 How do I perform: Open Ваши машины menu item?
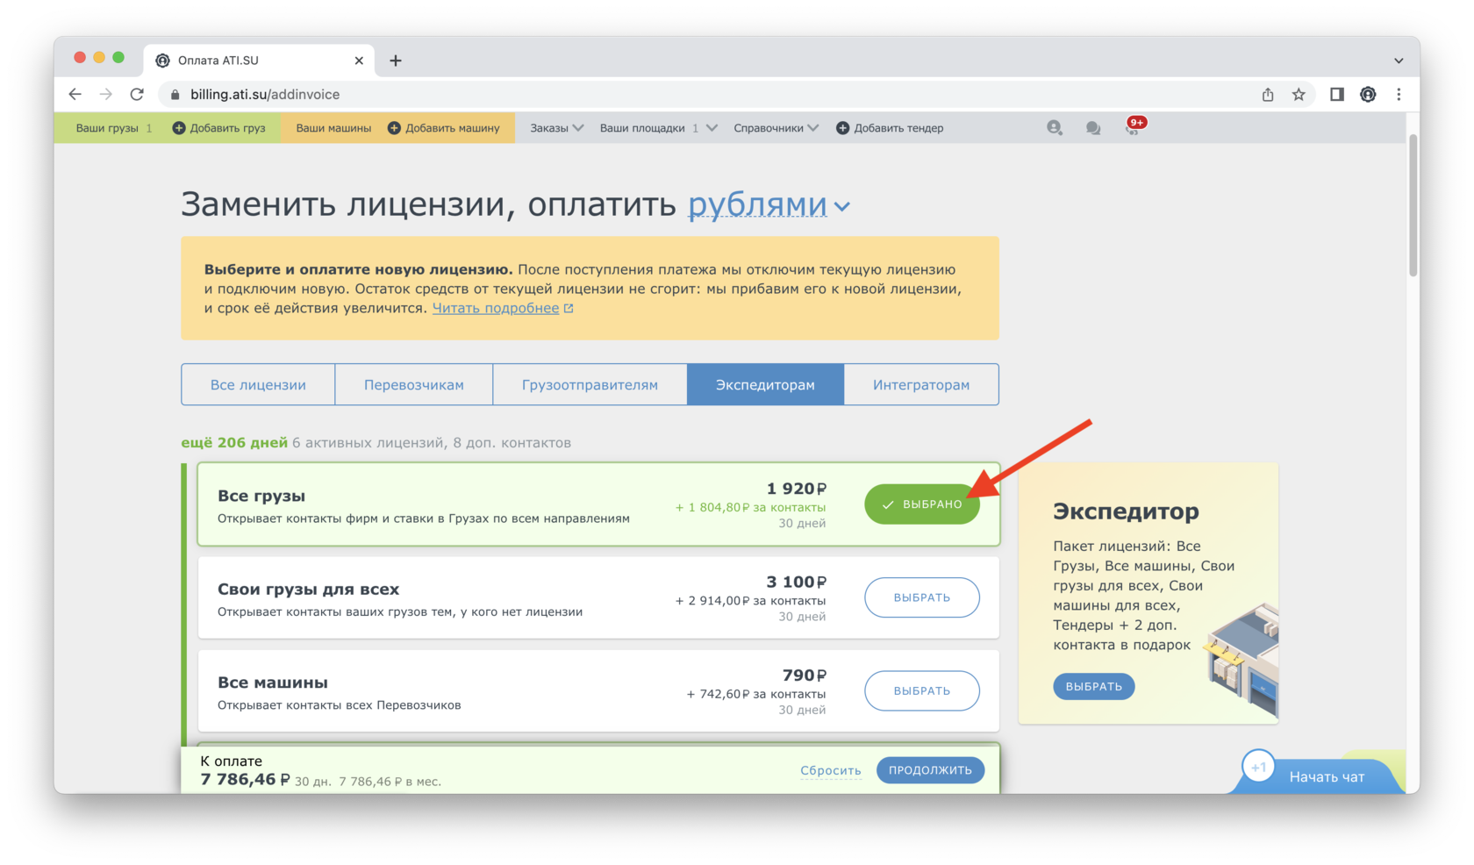(333, 128)
